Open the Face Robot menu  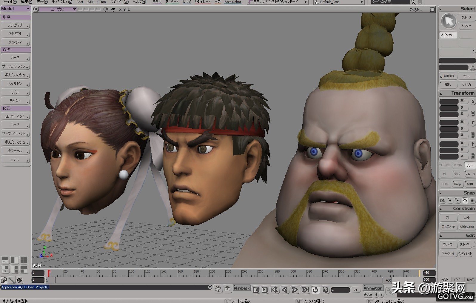click(x=232, y=2)
